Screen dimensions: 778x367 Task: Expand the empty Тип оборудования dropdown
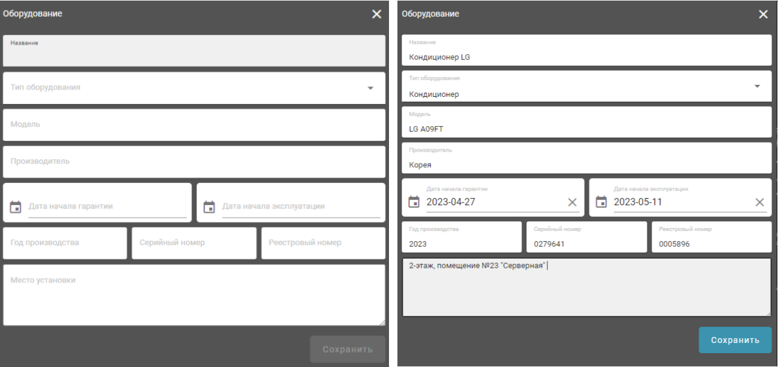[370, 88]
